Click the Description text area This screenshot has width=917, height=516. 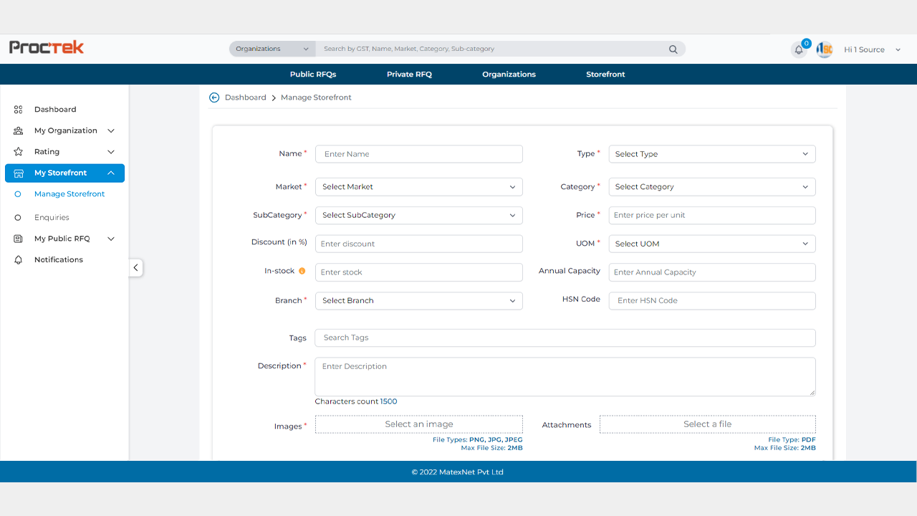[565, 376]
